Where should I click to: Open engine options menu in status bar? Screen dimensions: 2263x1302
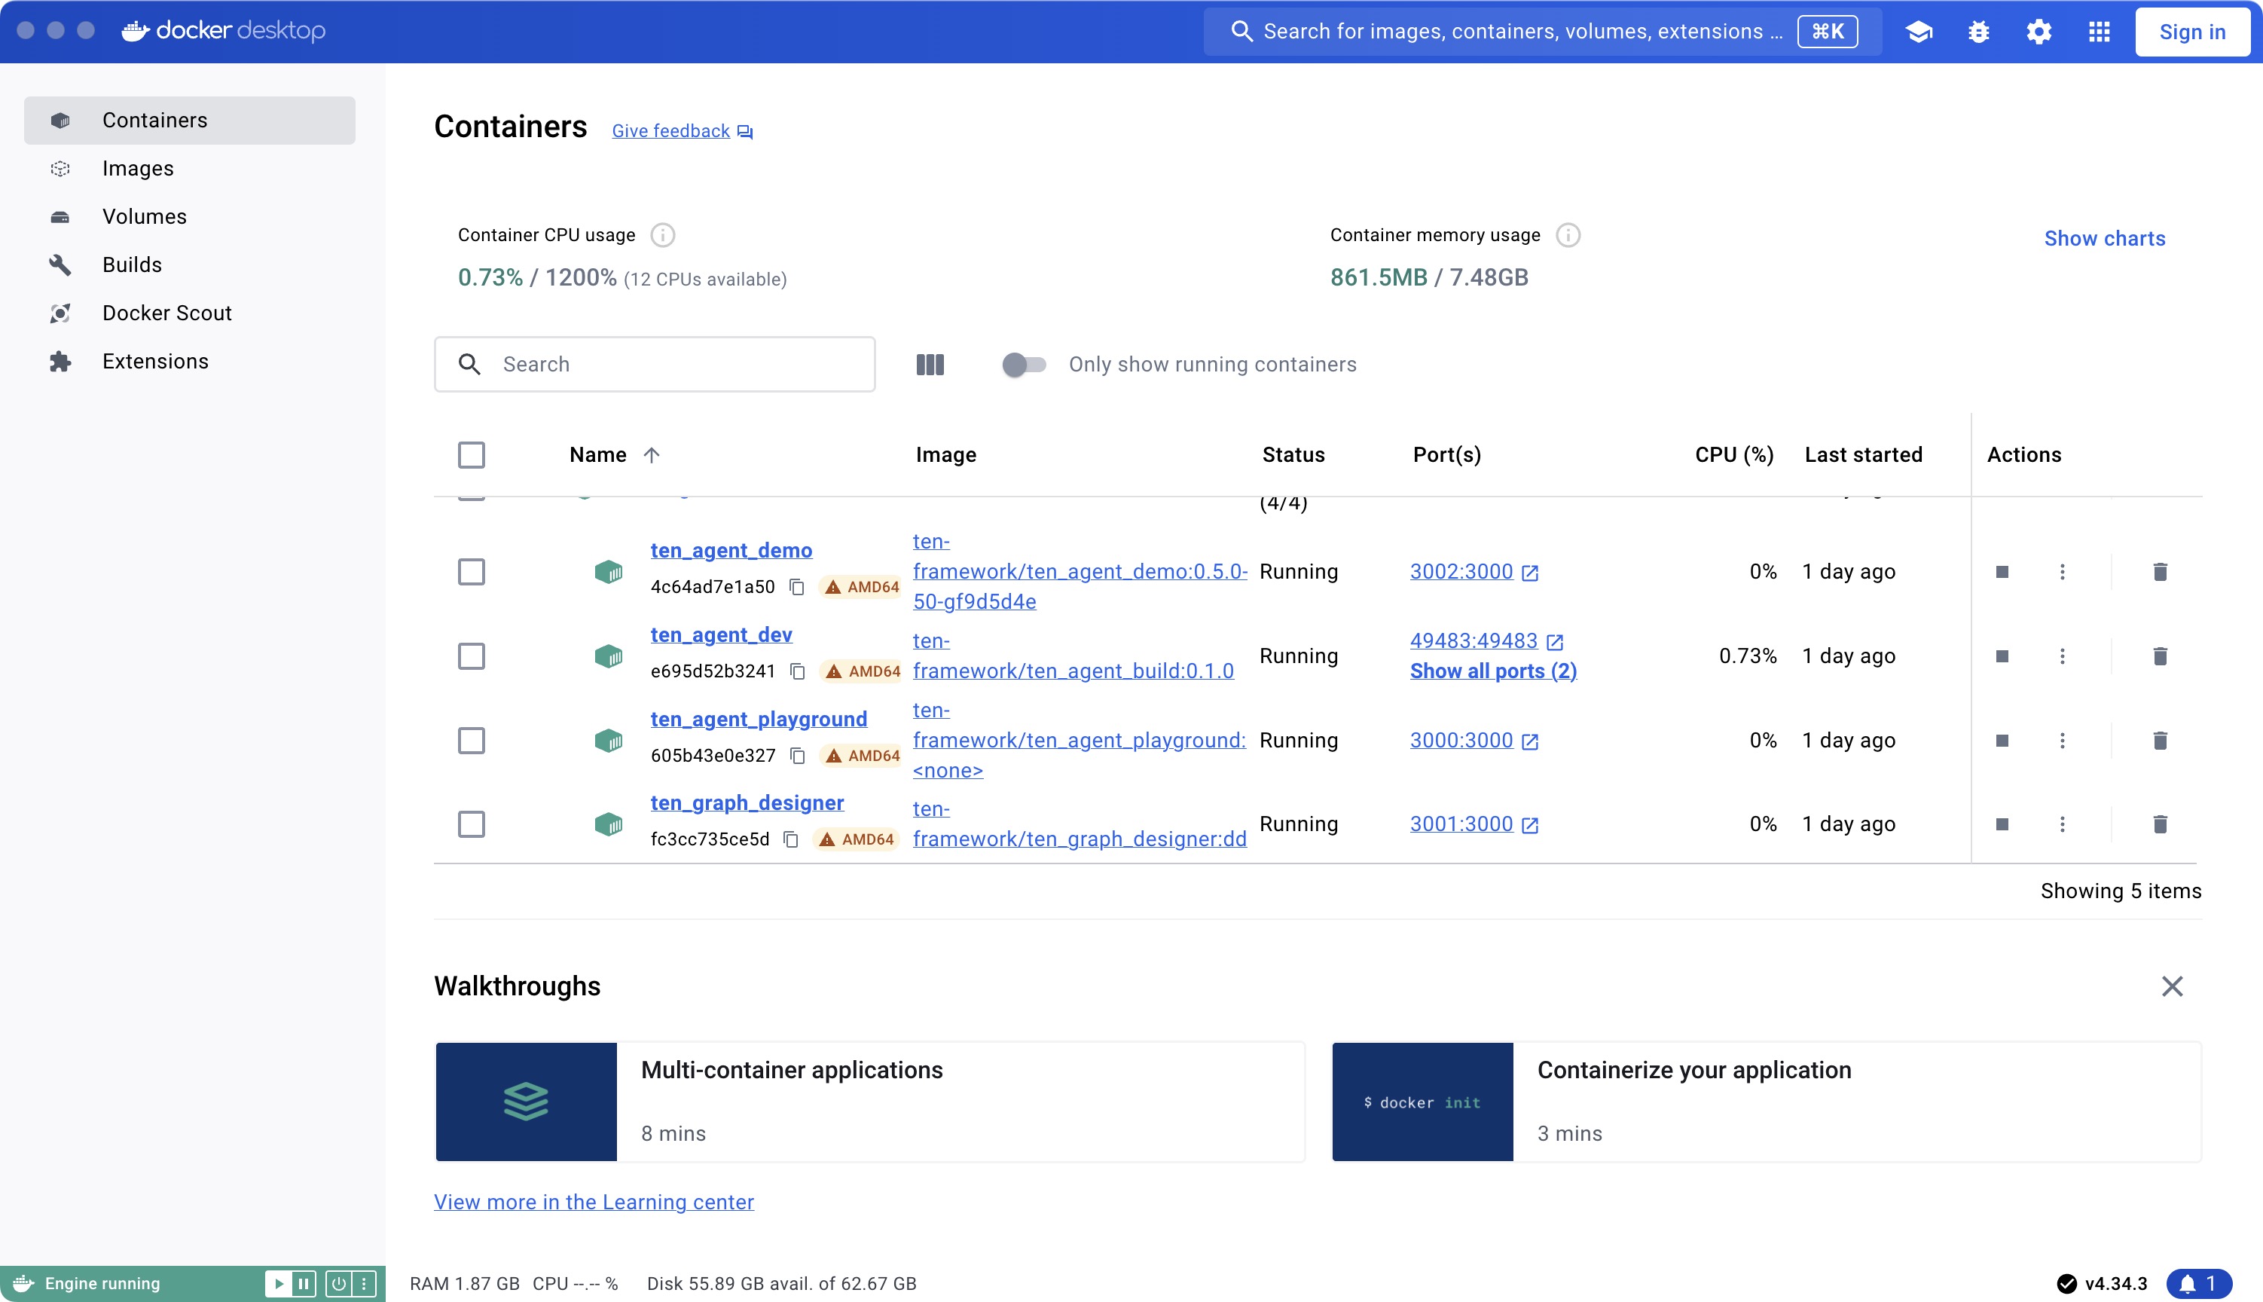click(x=364, y=1284)
